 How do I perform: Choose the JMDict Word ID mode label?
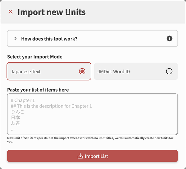114,72
